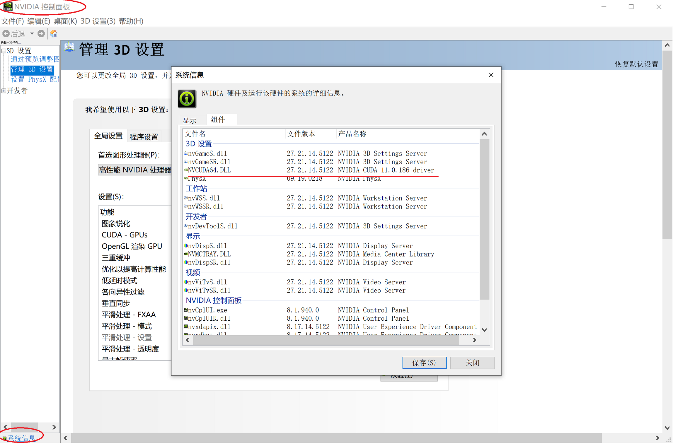This screenshot has height=446, width=673.
Task: Select nvDispS.dll row
Action: 331,246
